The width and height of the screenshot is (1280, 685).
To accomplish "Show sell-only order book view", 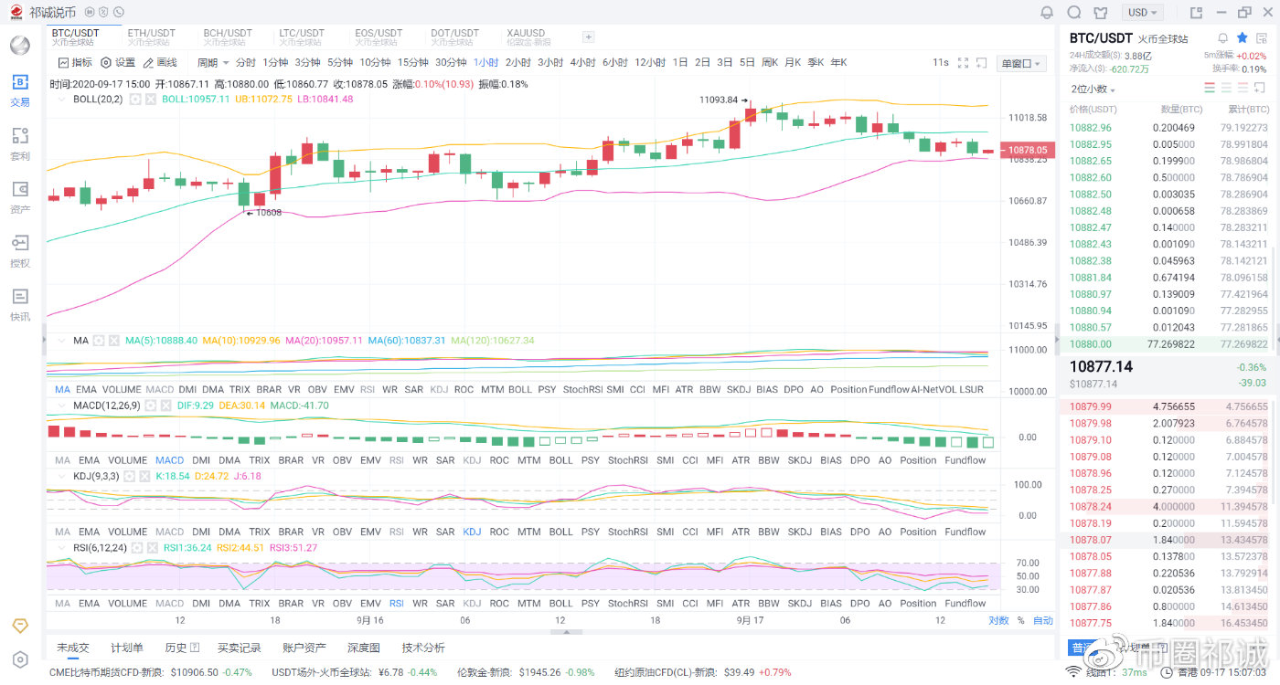I will 1243,88.
